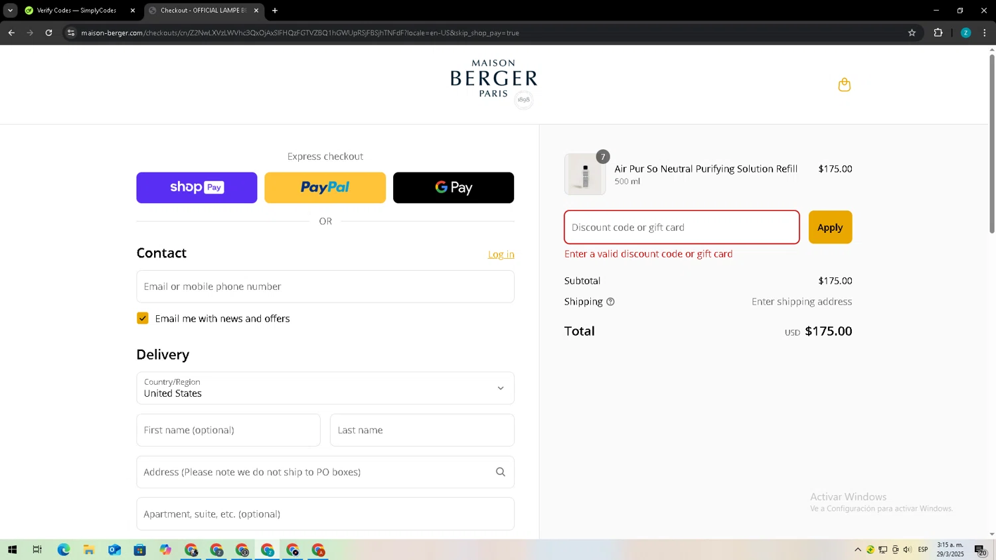Click the Air Pur So Neutral product name
Viewport: 996px width, 560px height.
706,169
